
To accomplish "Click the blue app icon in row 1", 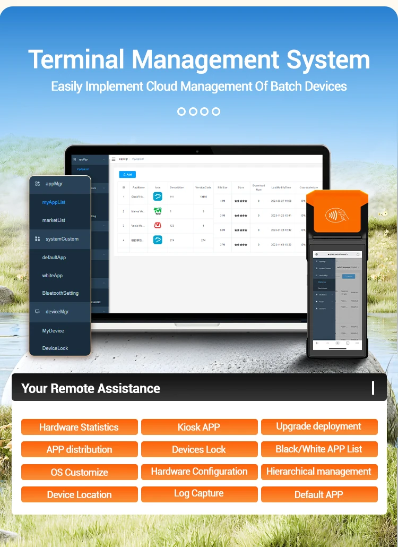I will point(158,196).
